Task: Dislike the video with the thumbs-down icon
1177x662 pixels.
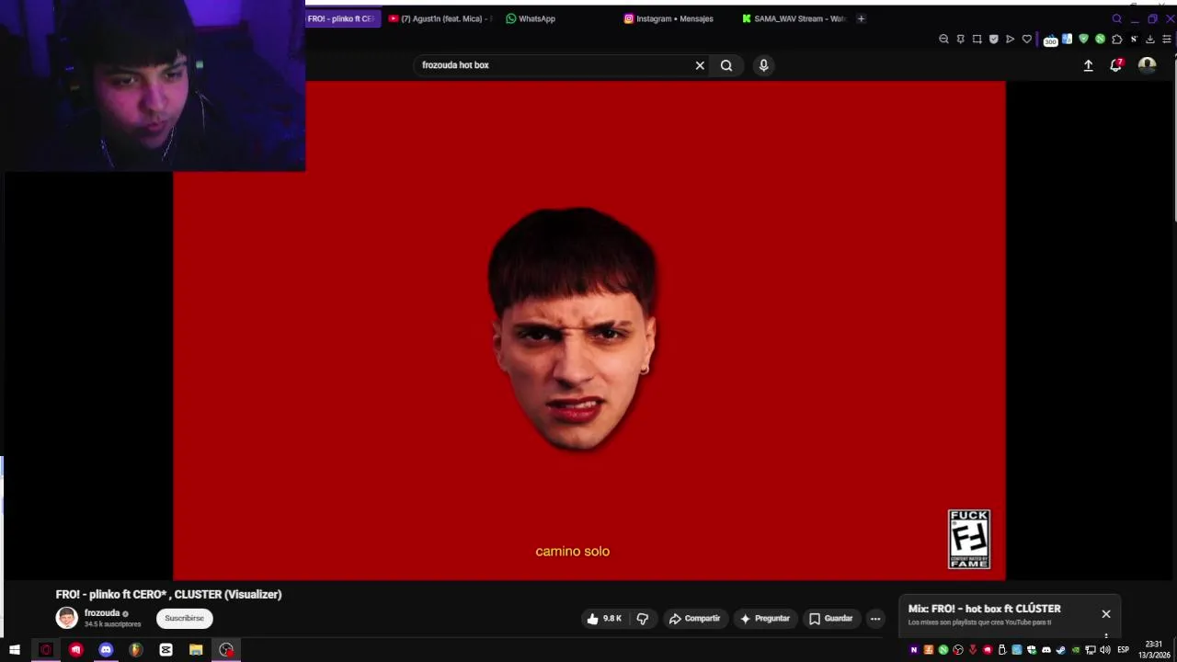Action: point(643,619)
